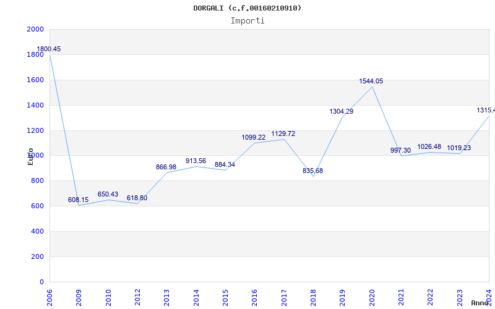Select the 913.56 data label
495x309 pixels.
(x=196, y=161)
